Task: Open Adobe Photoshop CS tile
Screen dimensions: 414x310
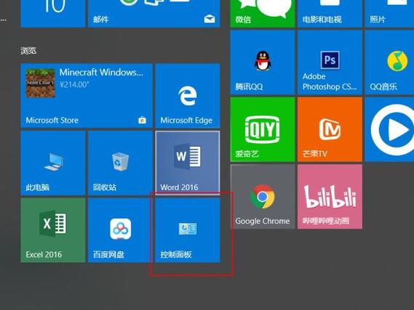Action: pyautogui.click(x=330, y=62)
